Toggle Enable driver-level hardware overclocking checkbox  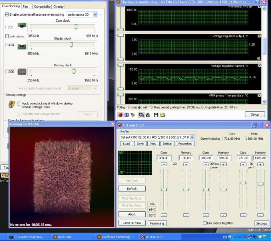point(7,14)
